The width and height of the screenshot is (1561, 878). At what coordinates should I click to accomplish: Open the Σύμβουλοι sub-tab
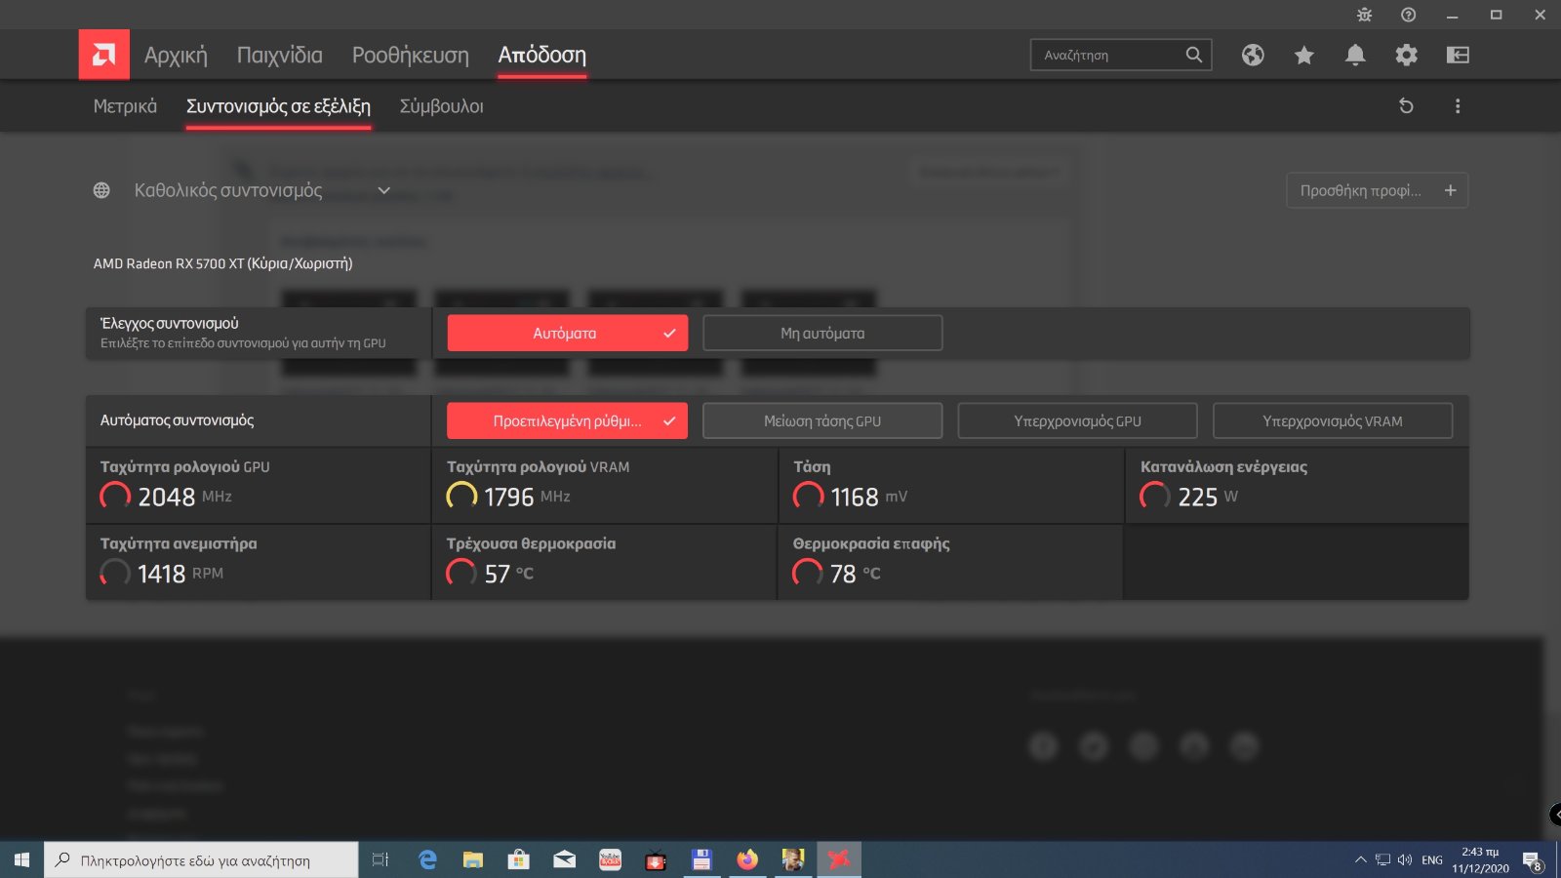(x=441, y=106)
